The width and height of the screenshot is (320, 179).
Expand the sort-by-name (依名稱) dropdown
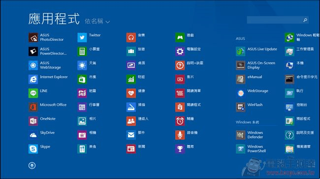[x=97, y=21]
